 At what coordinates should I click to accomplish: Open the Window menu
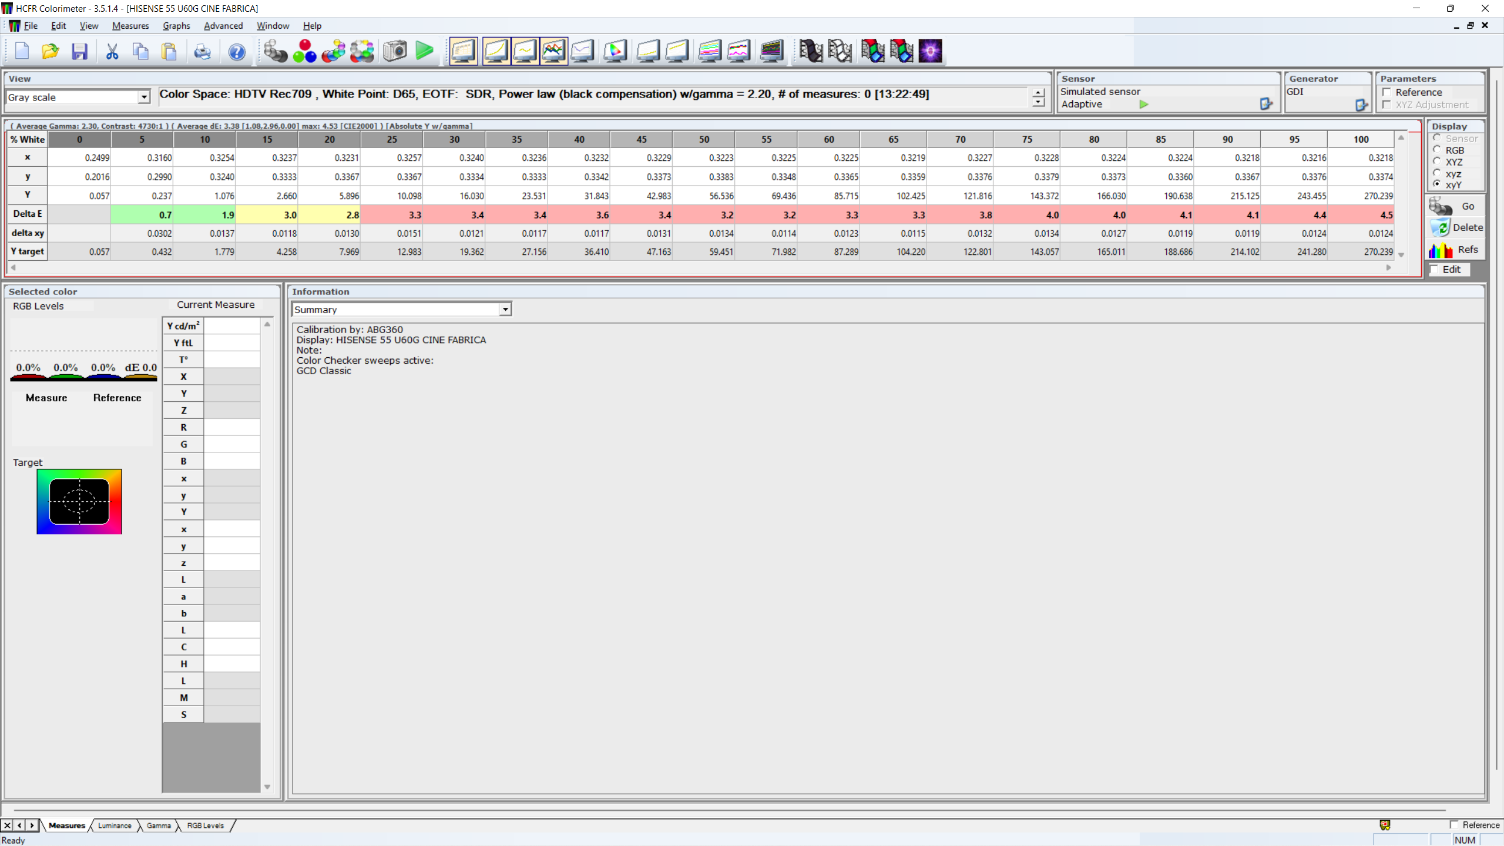pos(273,26)
